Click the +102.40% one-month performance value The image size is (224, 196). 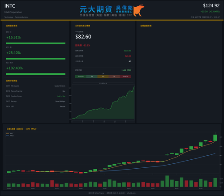pyautogui.click(x=14, y=68)
